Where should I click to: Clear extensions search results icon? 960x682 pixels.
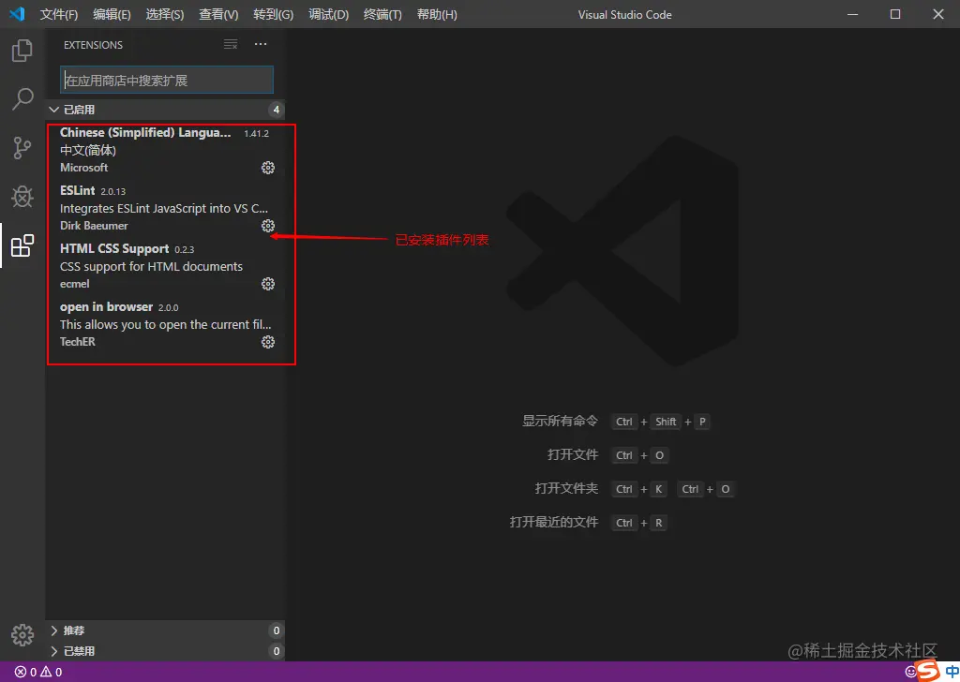pyautogui.click(x=231, y=44)
